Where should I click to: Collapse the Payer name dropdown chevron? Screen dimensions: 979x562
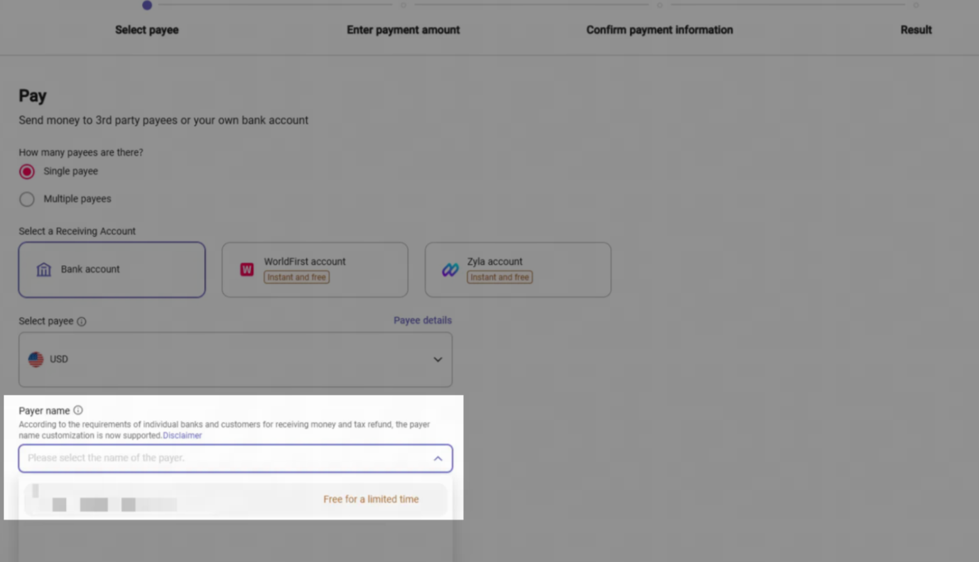(x=438, y=458)
